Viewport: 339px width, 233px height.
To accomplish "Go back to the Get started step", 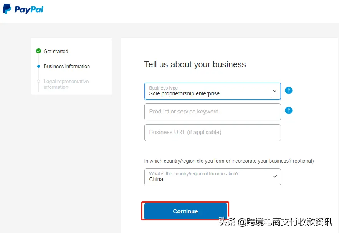I will pos(56,51).
